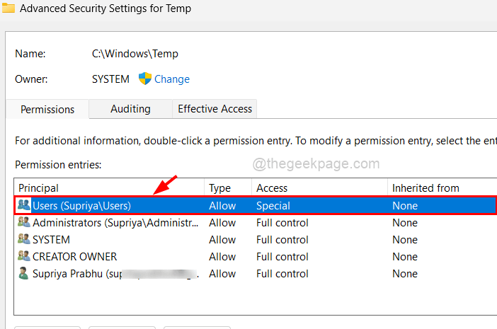Click the CREATOR OWNER principal icon
The width and height of the screenshot is (497, 329).
pyautogui.click(x=24, y=257)
